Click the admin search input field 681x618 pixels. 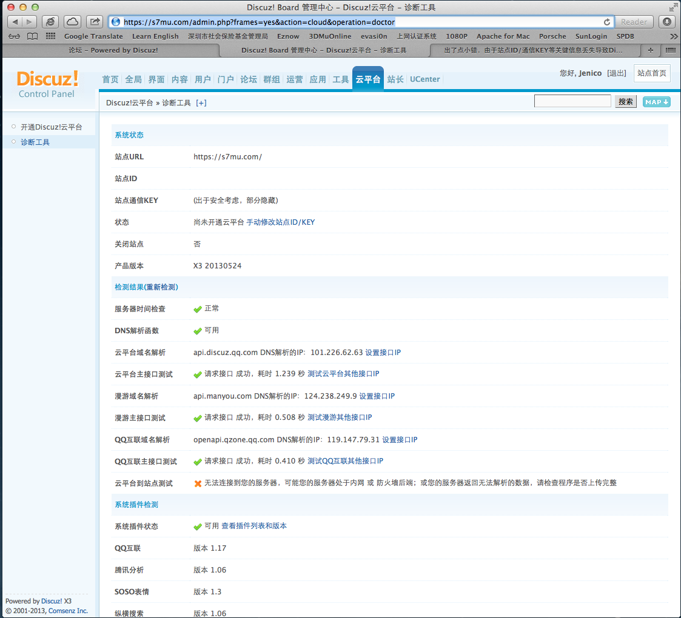point(572,102)
